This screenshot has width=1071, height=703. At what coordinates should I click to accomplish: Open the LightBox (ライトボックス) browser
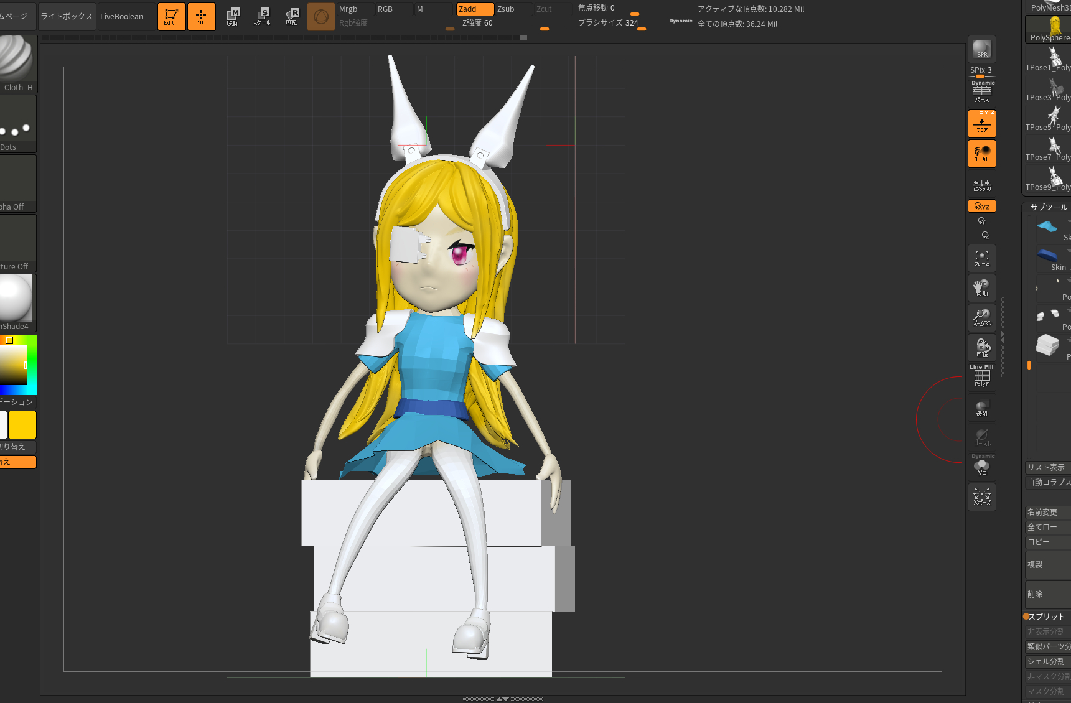pyautogui.click(x=67, y=17)
